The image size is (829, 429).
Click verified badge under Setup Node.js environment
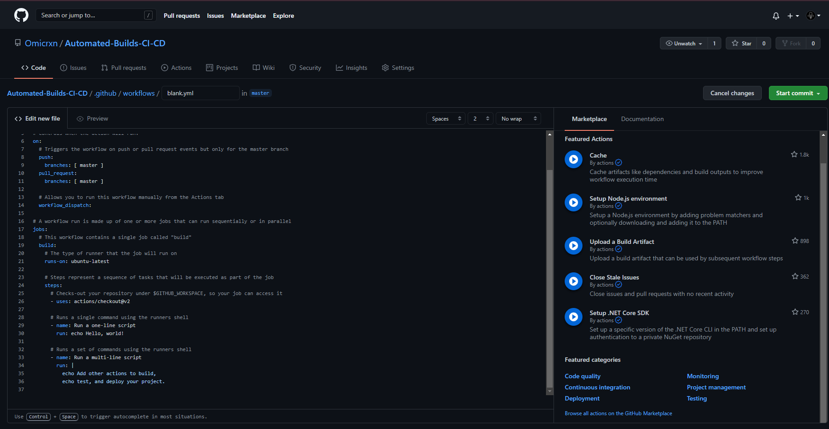coord(619,206)
